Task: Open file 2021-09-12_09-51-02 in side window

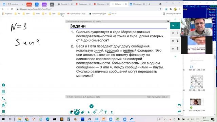Action: [x=197, y=83]
